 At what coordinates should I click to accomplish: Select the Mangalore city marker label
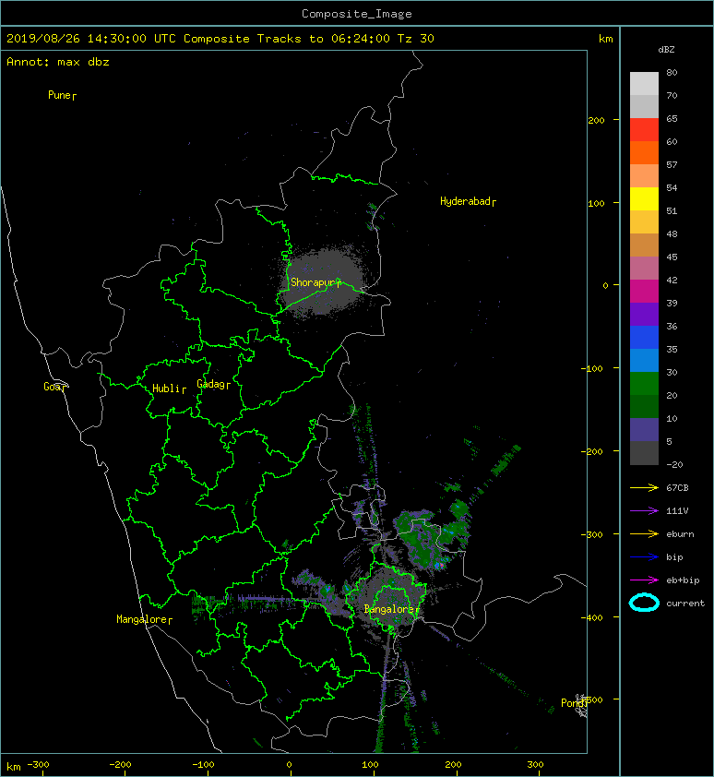[x=144, y=619]
